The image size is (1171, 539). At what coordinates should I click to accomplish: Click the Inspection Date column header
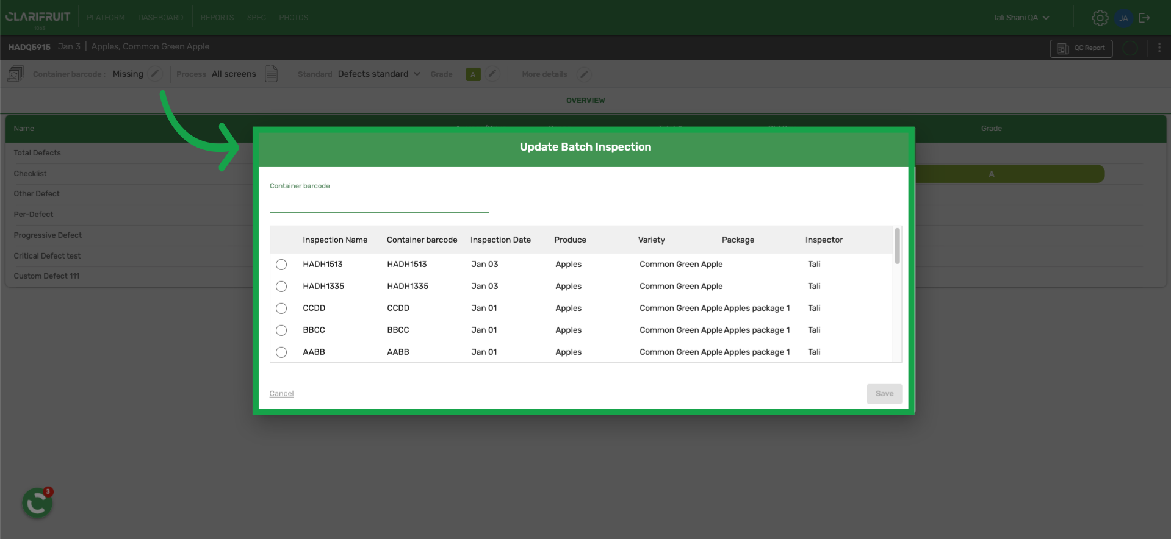pos(500,240)
